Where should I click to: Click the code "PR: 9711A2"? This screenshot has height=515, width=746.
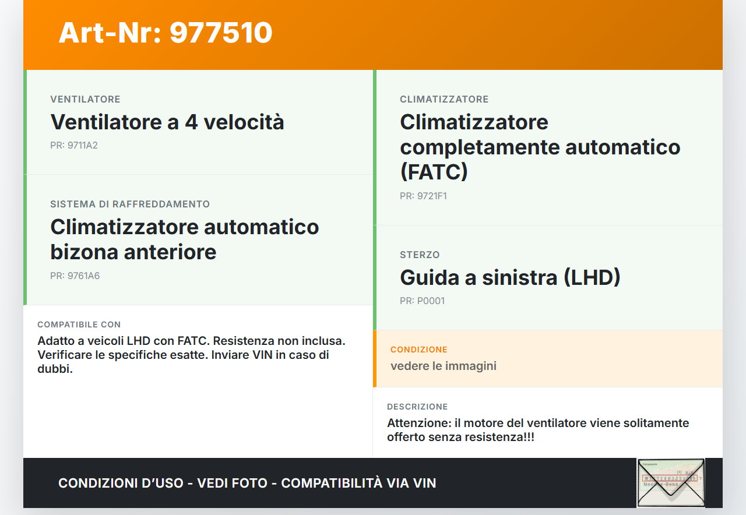pyautogui.click(x=74, y=146)
